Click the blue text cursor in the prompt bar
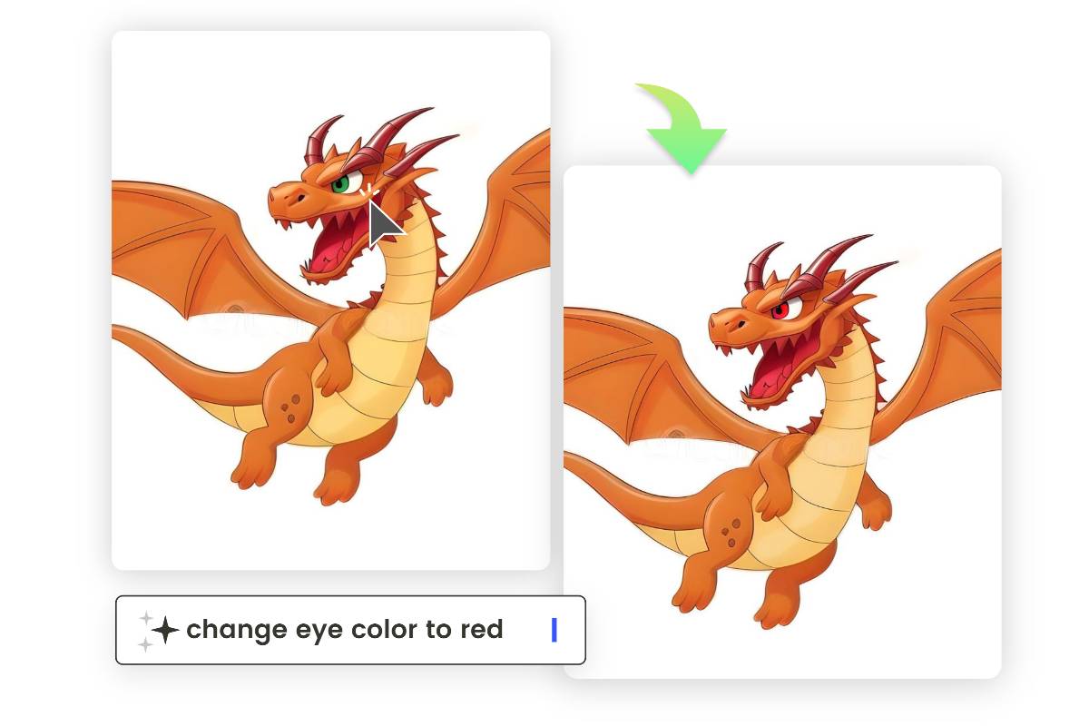The image size is (1089, 726). pyautogui.click(x=554, y=629)
